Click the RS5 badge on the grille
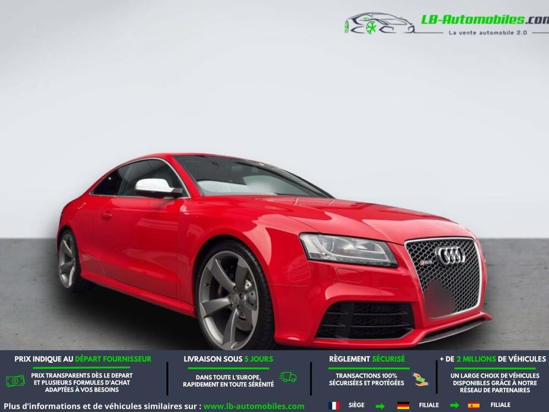549x412 pixels. (426, 263)
